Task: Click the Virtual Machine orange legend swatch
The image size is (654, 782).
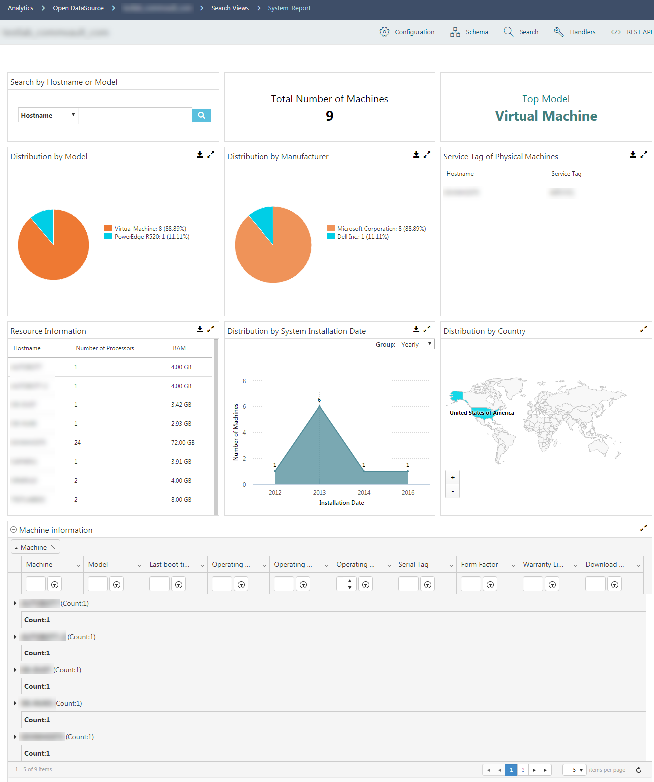Action: click(108, 229)
